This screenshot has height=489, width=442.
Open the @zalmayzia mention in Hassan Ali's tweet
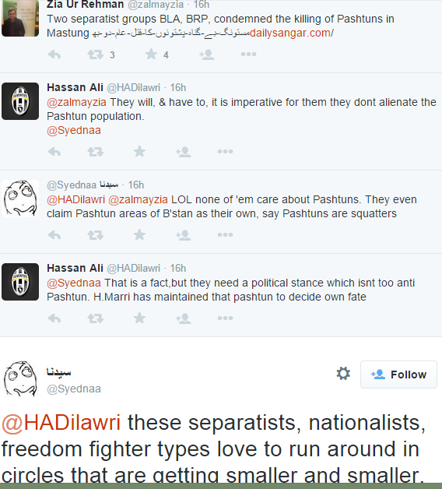(x=76, y=102)
